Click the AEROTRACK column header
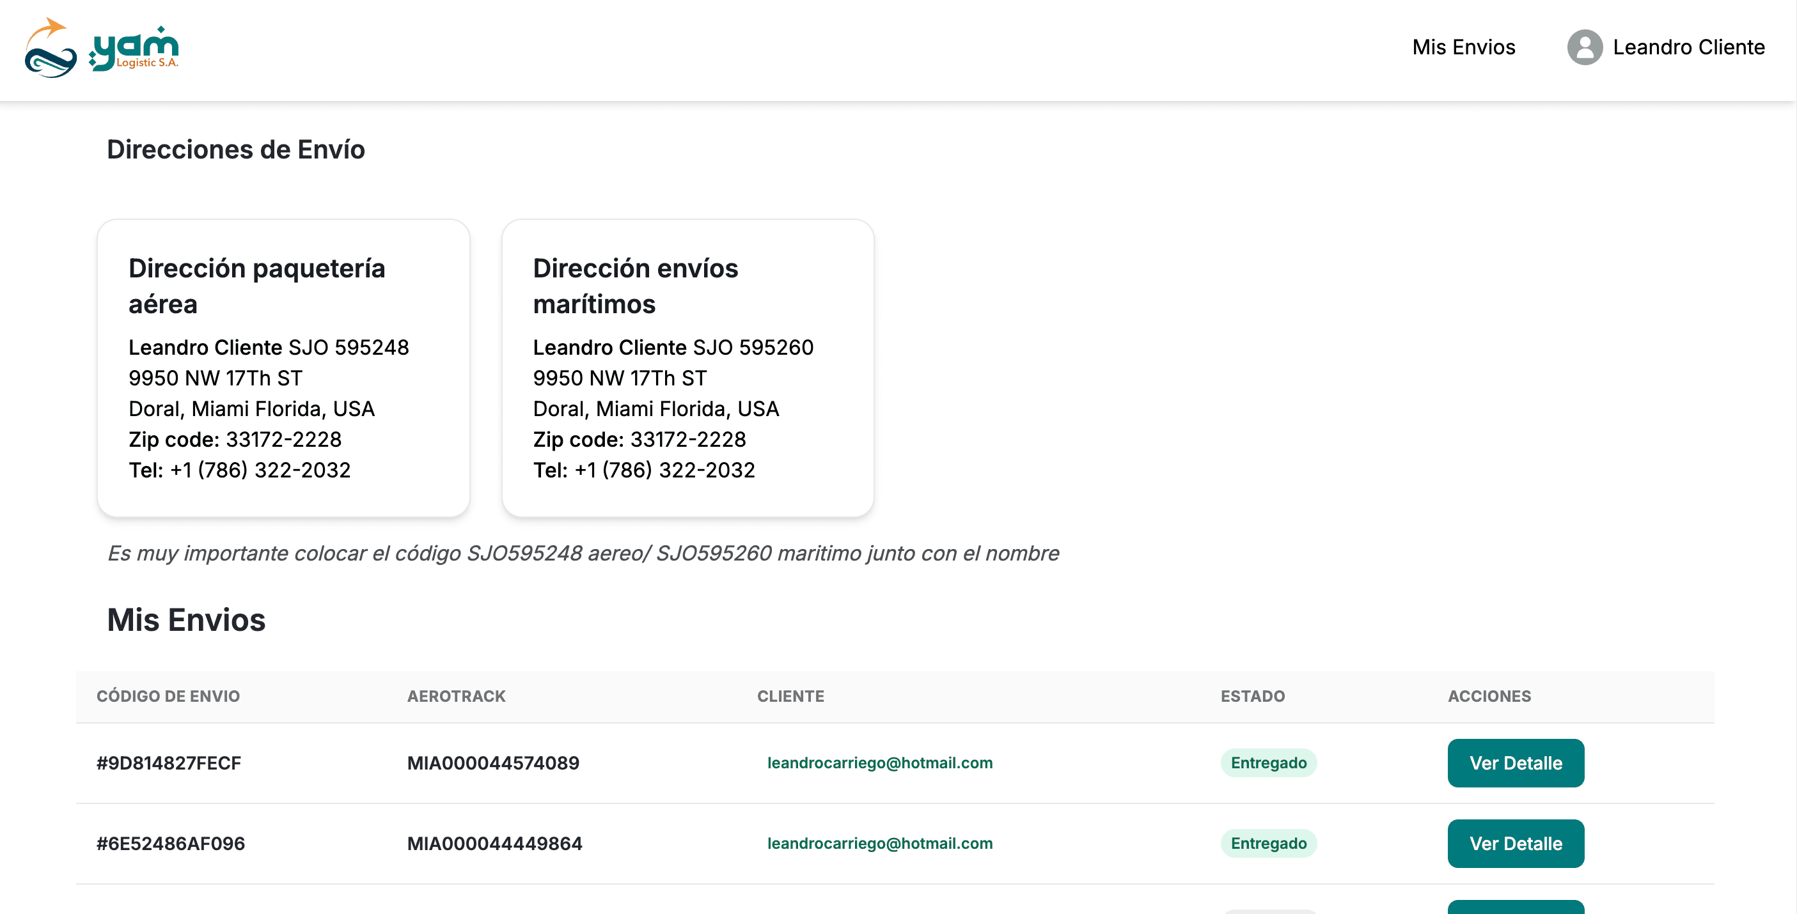1797x914 pixels. pyautogui.click(x=456, y=696)
